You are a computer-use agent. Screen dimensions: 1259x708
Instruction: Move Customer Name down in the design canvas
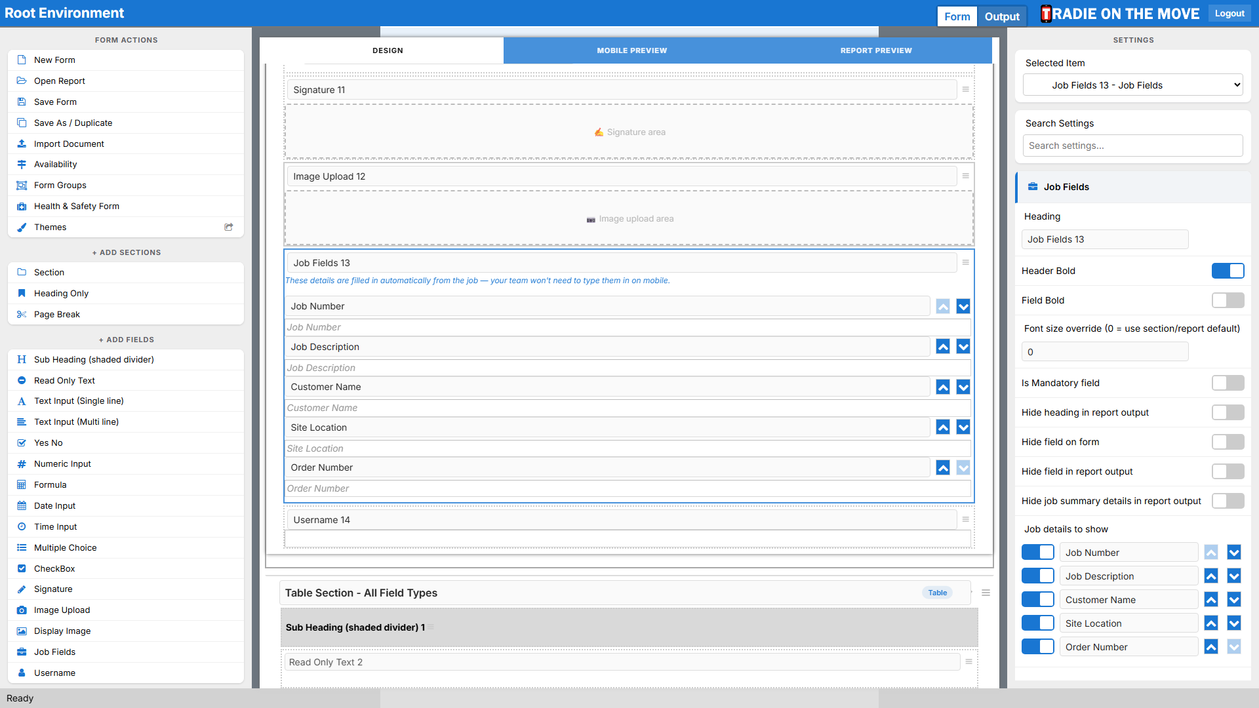(x=963, y=387)
